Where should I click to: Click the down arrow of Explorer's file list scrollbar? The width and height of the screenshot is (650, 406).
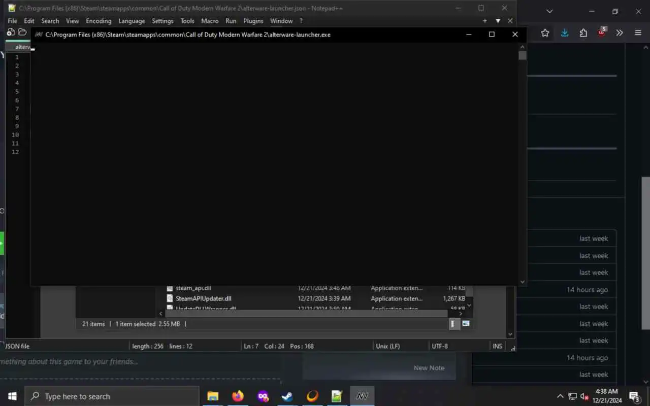(469, 305)
